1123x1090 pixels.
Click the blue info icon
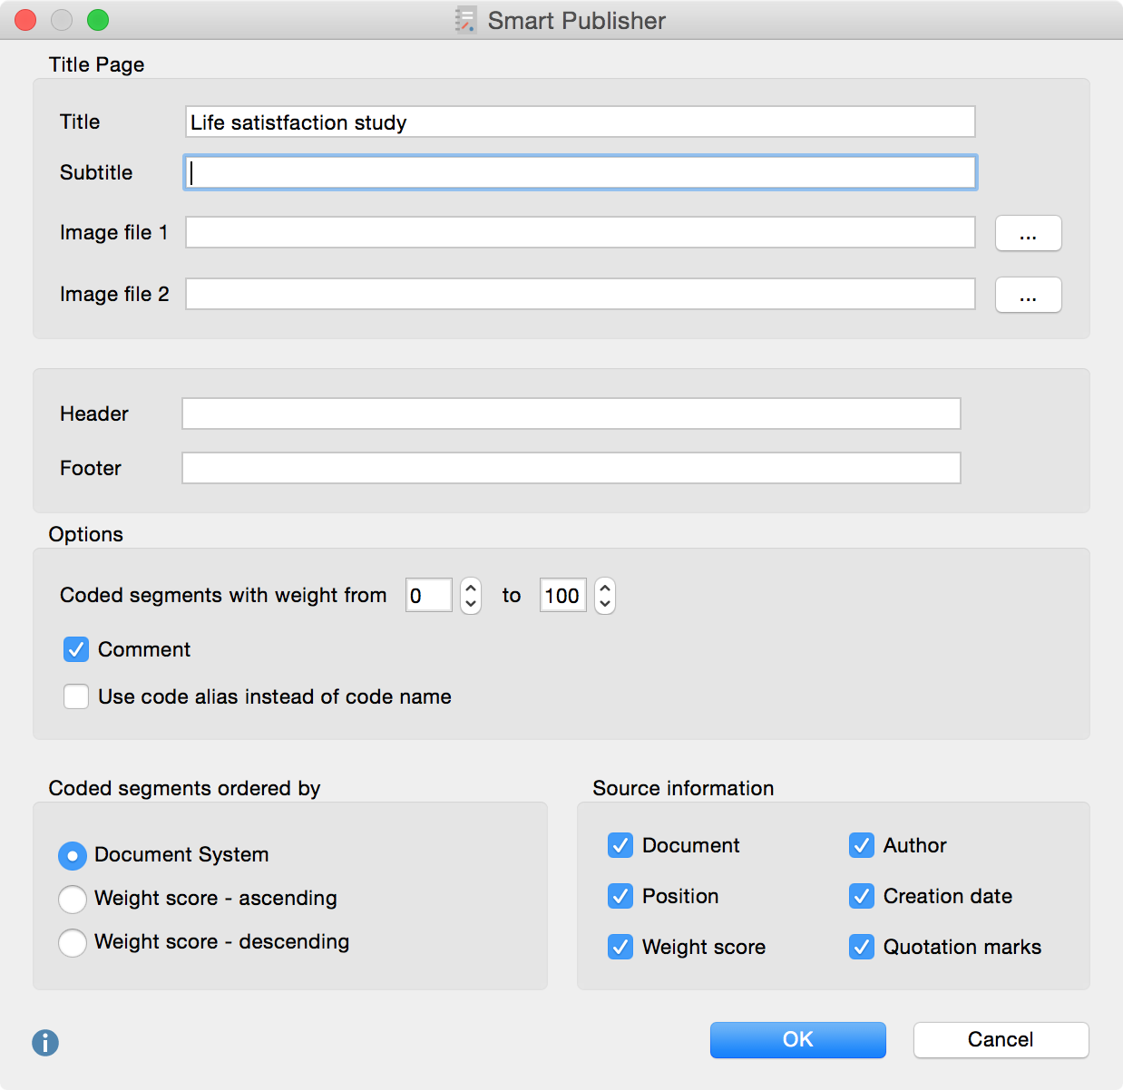coord(45,1042)
